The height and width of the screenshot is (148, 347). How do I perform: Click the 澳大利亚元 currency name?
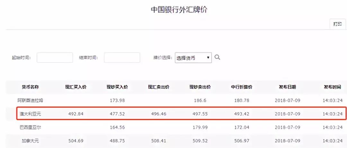pyautogui.click(x=30, y=114)
